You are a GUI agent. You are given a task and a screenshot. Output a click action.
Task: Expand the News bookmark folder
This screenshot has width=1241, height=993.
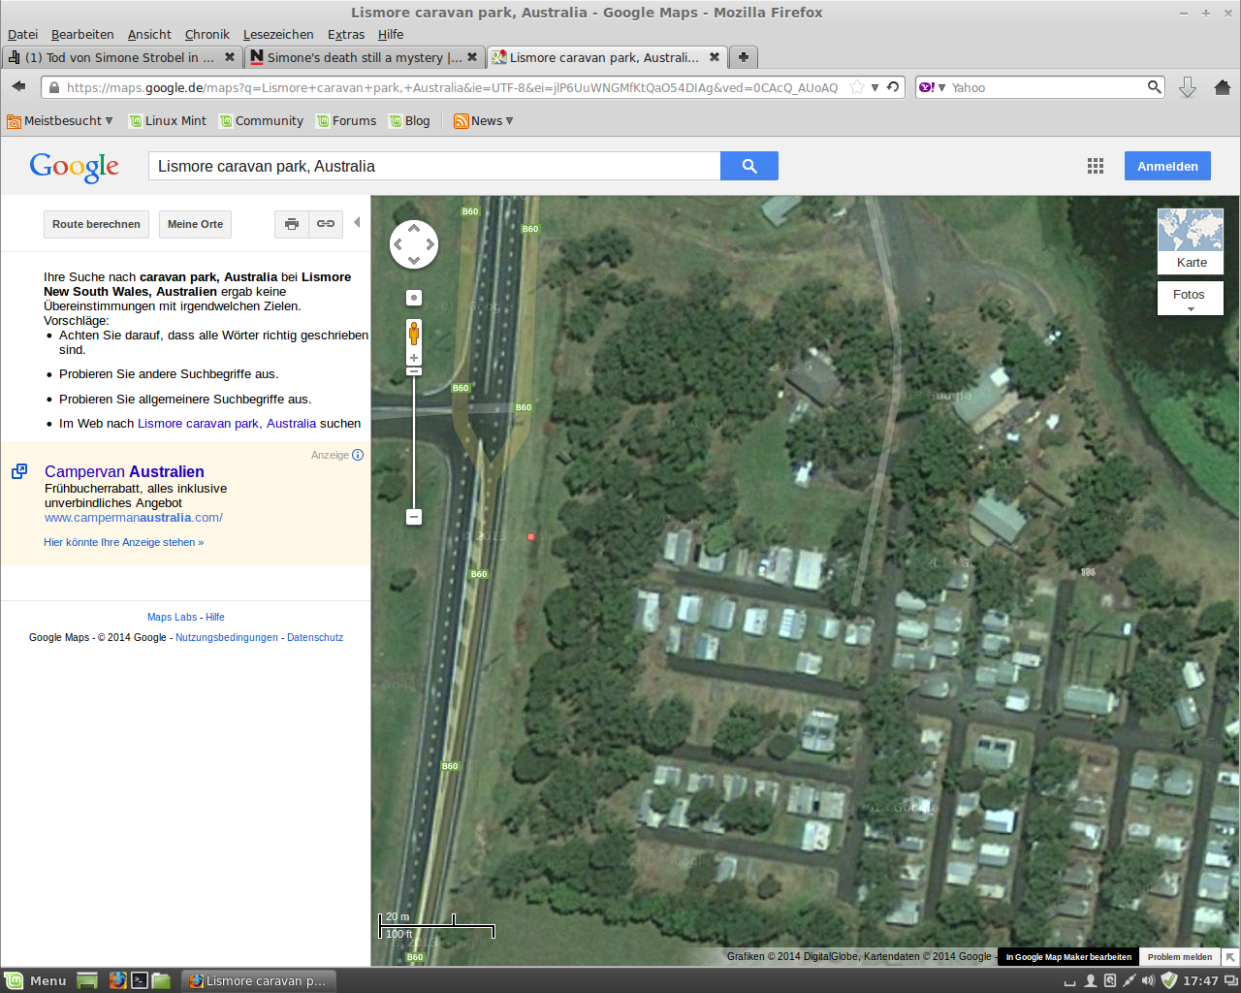(x=484, y=121)
